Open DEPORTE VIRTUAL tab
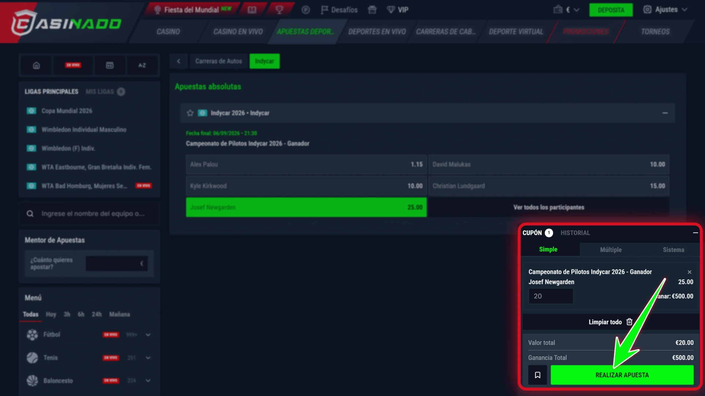 tap(516, 32)
